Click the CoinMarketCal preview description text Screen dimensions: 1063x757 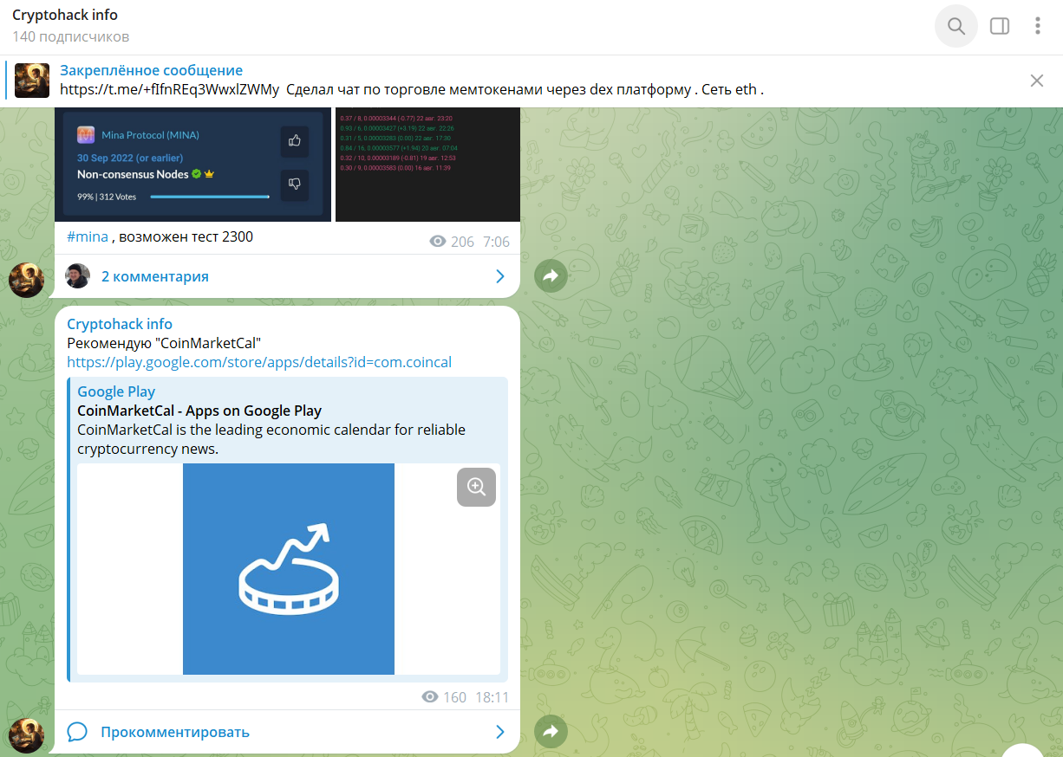pyautogui.click(x=271, y=439)
